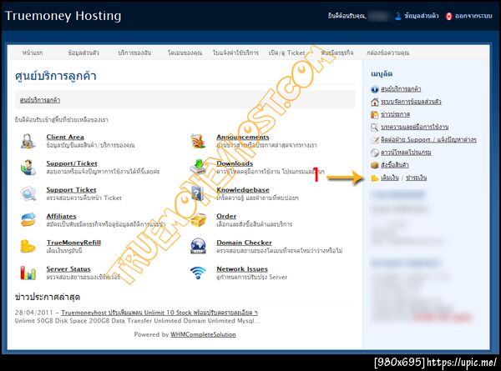
Task: Open the พันธมิตรธุรกิจ menu item
Action: (337, 53)
